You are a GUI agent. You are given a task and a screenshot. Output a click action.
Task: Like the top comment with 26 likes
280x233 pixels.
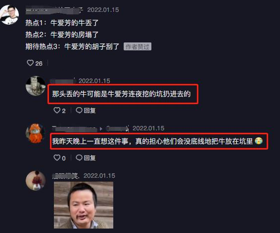30,63
